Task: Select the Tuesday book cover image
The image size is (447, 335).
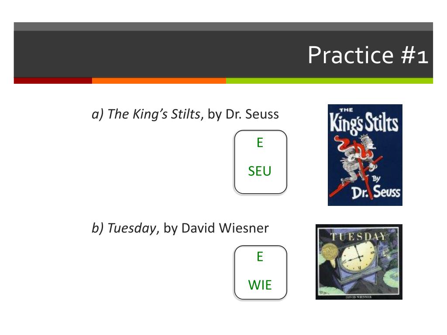Action: [x=359, y=262]
